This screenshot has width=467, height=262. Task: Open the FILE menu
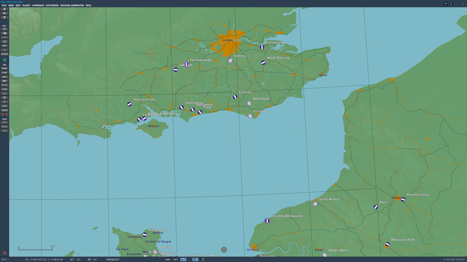[x=4, y=6]
